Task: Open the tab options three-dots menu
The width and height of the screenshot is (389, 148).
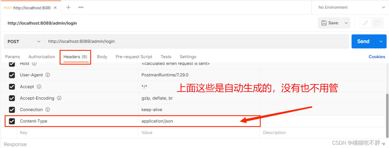Action: coord(81,7)
